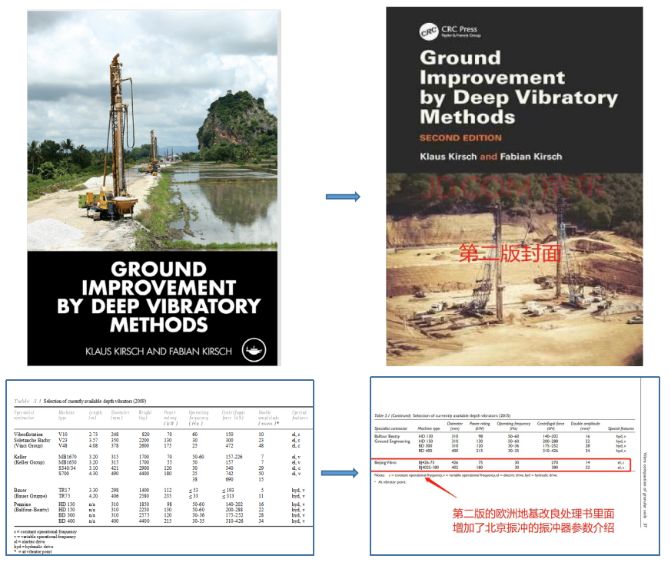671x562 pixels.
Task: Click 'Klaus Kirsch and Fabian Kirsch' on second cover
Action: coord(490,157)
